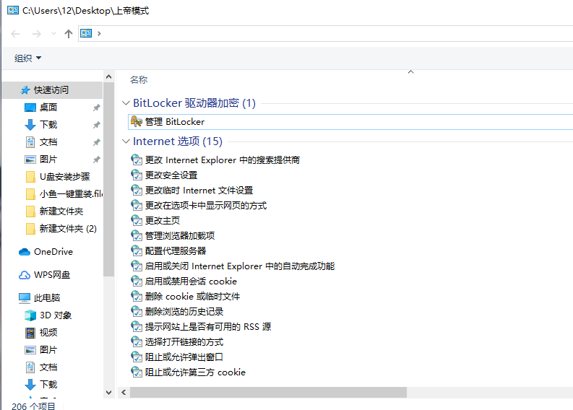
Task: Click the pin icon beside pinned 图片
Action: click(x=97, y=160)
